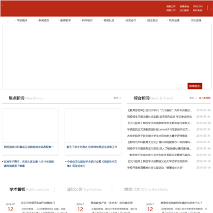Open news 【大川视界】我校学子赴俄罗斯
This screenshot has width=213, height=213.
(x=160, y=123)
